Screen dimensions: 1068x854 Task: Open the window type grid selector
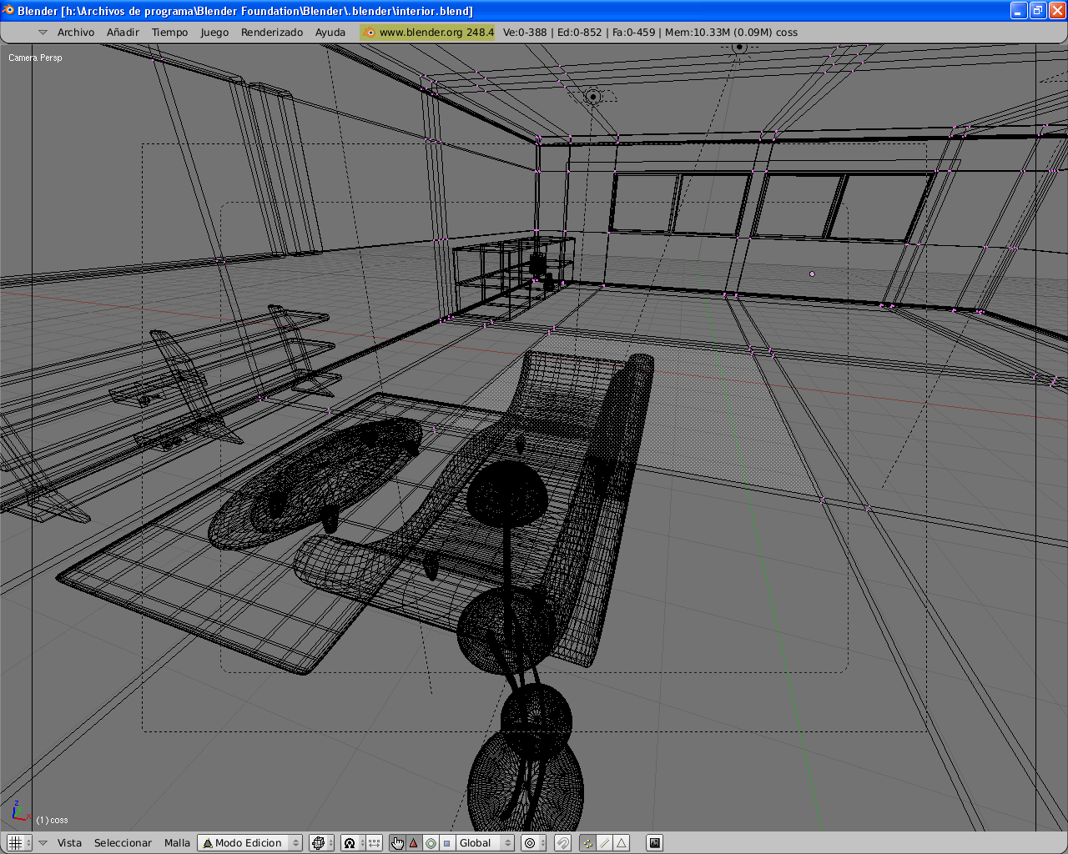tap(18, 843)
